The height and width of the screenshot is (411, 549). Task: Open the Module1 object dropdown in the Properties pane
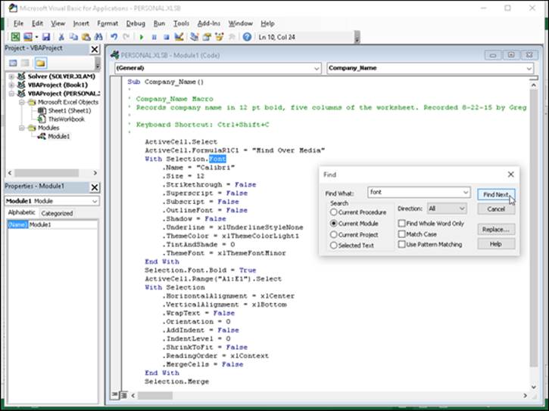[x=95, y=201]
